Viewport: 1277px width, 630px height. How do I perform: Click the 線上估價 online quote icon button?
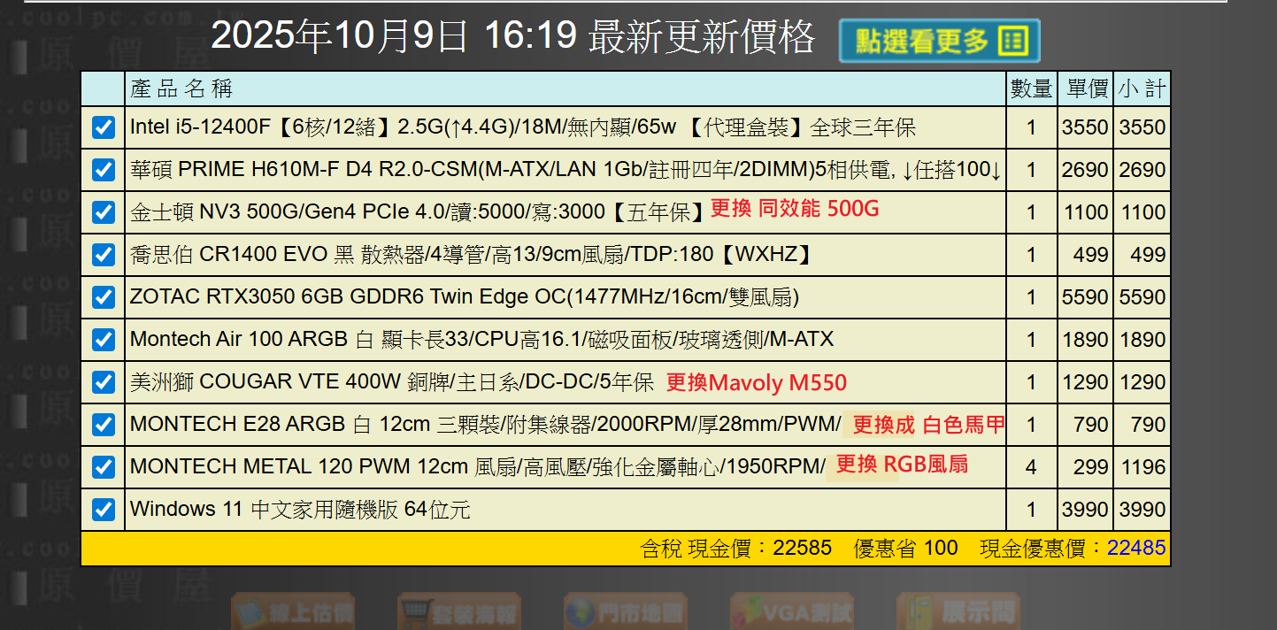click(x=293, y=611)
